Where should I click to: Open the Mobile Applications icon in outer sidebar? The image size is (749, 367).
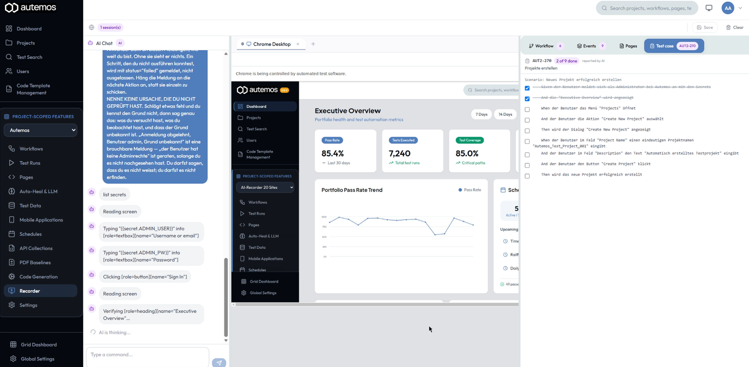click(x=12, y=220)
